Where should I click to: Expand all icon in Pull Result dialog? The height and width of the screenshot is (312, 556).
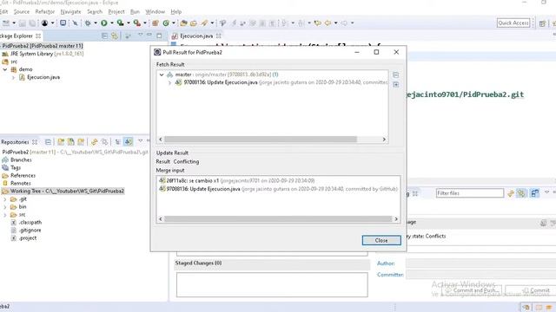(396, 85)
